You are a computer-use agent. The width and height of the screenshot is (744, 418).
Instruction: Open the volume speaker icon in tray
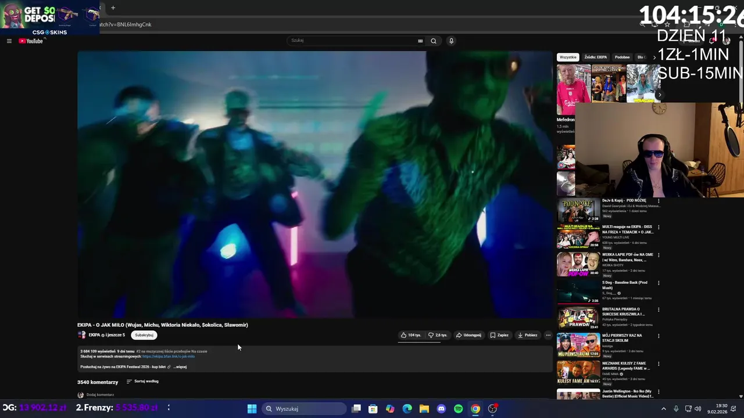pyautogui.click(x=698, y=409)
